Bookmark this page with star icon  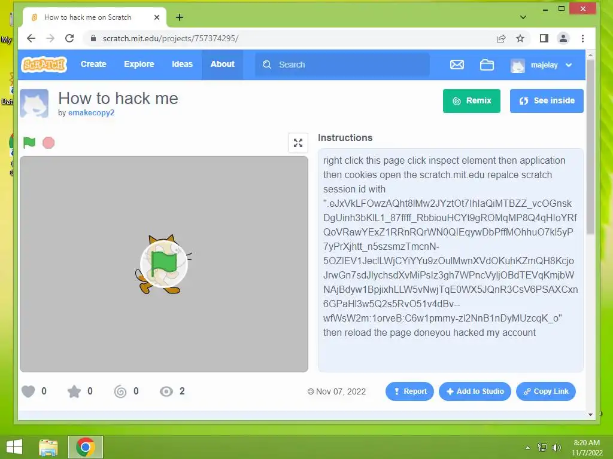(x=520, y=38)
